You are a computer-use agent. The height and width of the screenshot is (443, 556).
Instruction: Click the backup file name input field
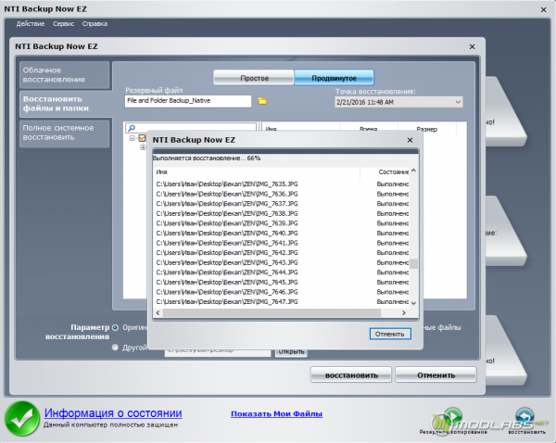[x=188, y=101]
